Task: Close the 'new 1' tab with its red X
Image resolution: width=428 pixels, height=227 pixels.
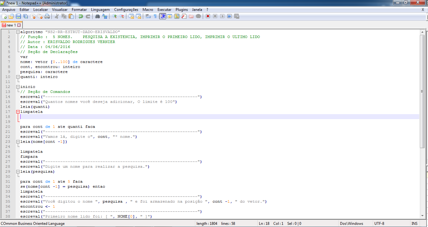Action: 19,25
